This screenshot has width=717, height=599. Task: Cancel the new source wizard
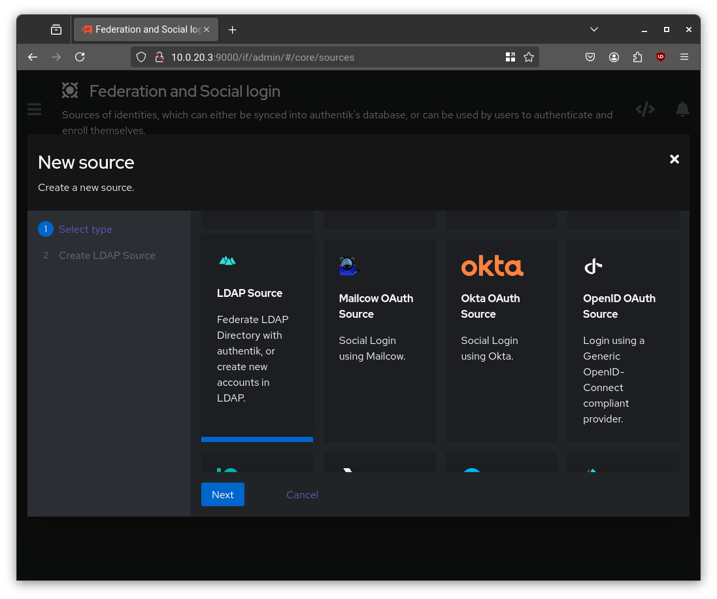(x=302, y=494)
